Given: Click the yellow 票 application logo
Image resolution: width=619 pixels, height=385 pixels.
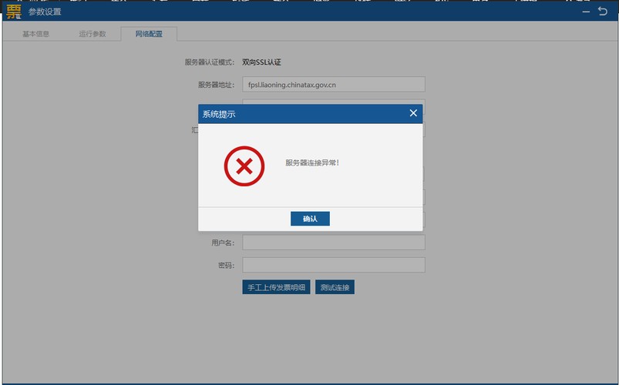Looking at the screenshot, I should pyautogui.click(x=13, y=11).
